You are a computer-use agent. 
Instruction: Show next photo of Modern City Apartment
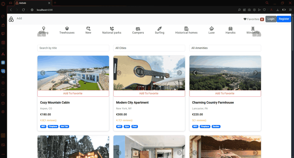(179, 73)
